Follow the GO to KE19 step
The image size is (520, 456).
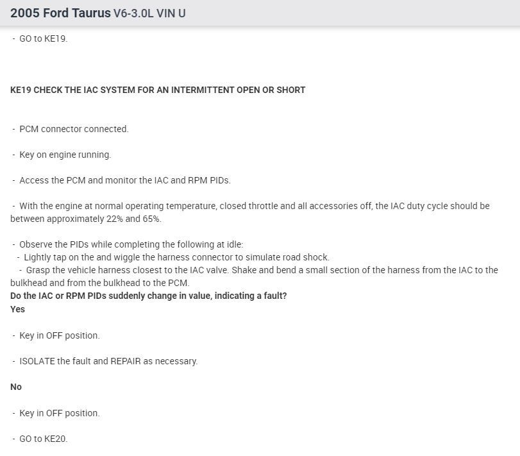point(43,38)
